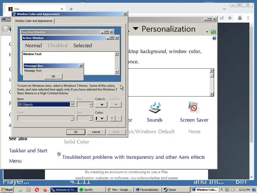The height and width of the screenshot is (193, 257).
Task: Switch to Steam in the taskbar
Action: [x=176, y=190]
